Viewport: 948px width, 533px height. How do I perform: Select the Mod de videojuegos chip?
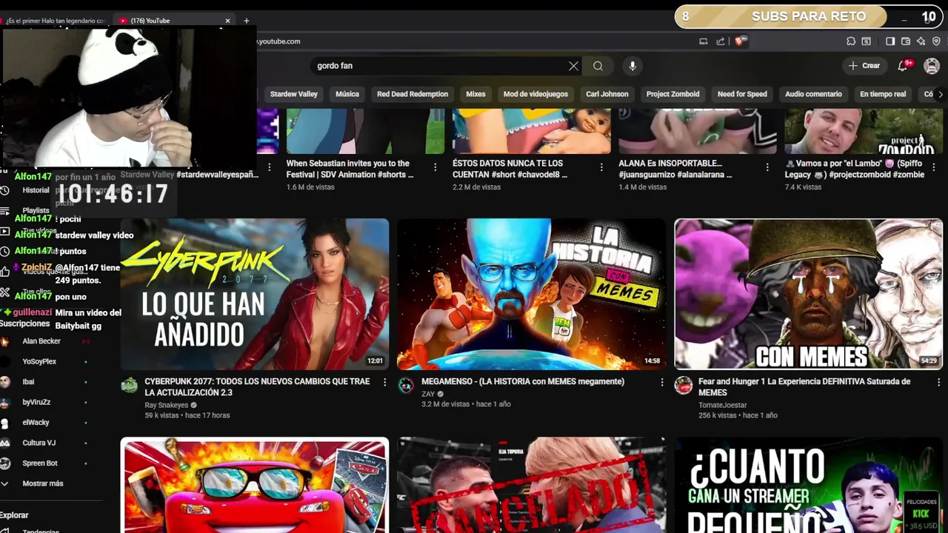point(535,94)
